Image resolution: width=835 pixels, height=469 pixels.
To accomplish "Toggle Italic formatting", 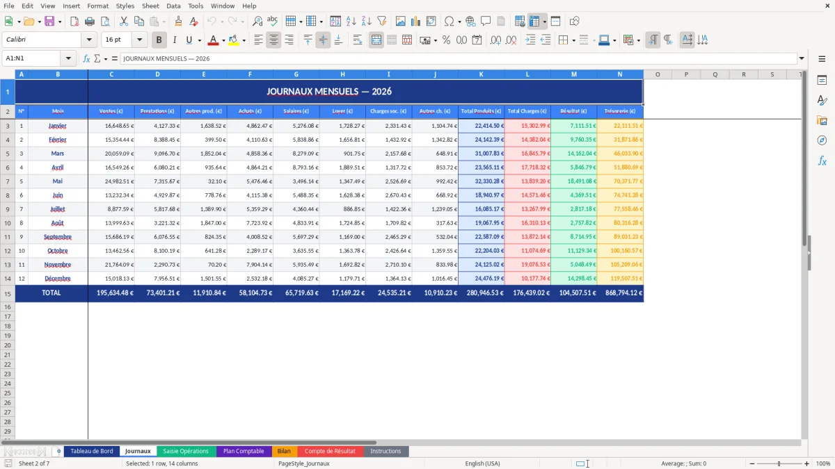I will 175,40.
